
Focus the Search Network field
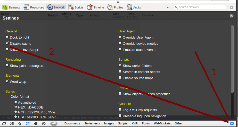200,7
